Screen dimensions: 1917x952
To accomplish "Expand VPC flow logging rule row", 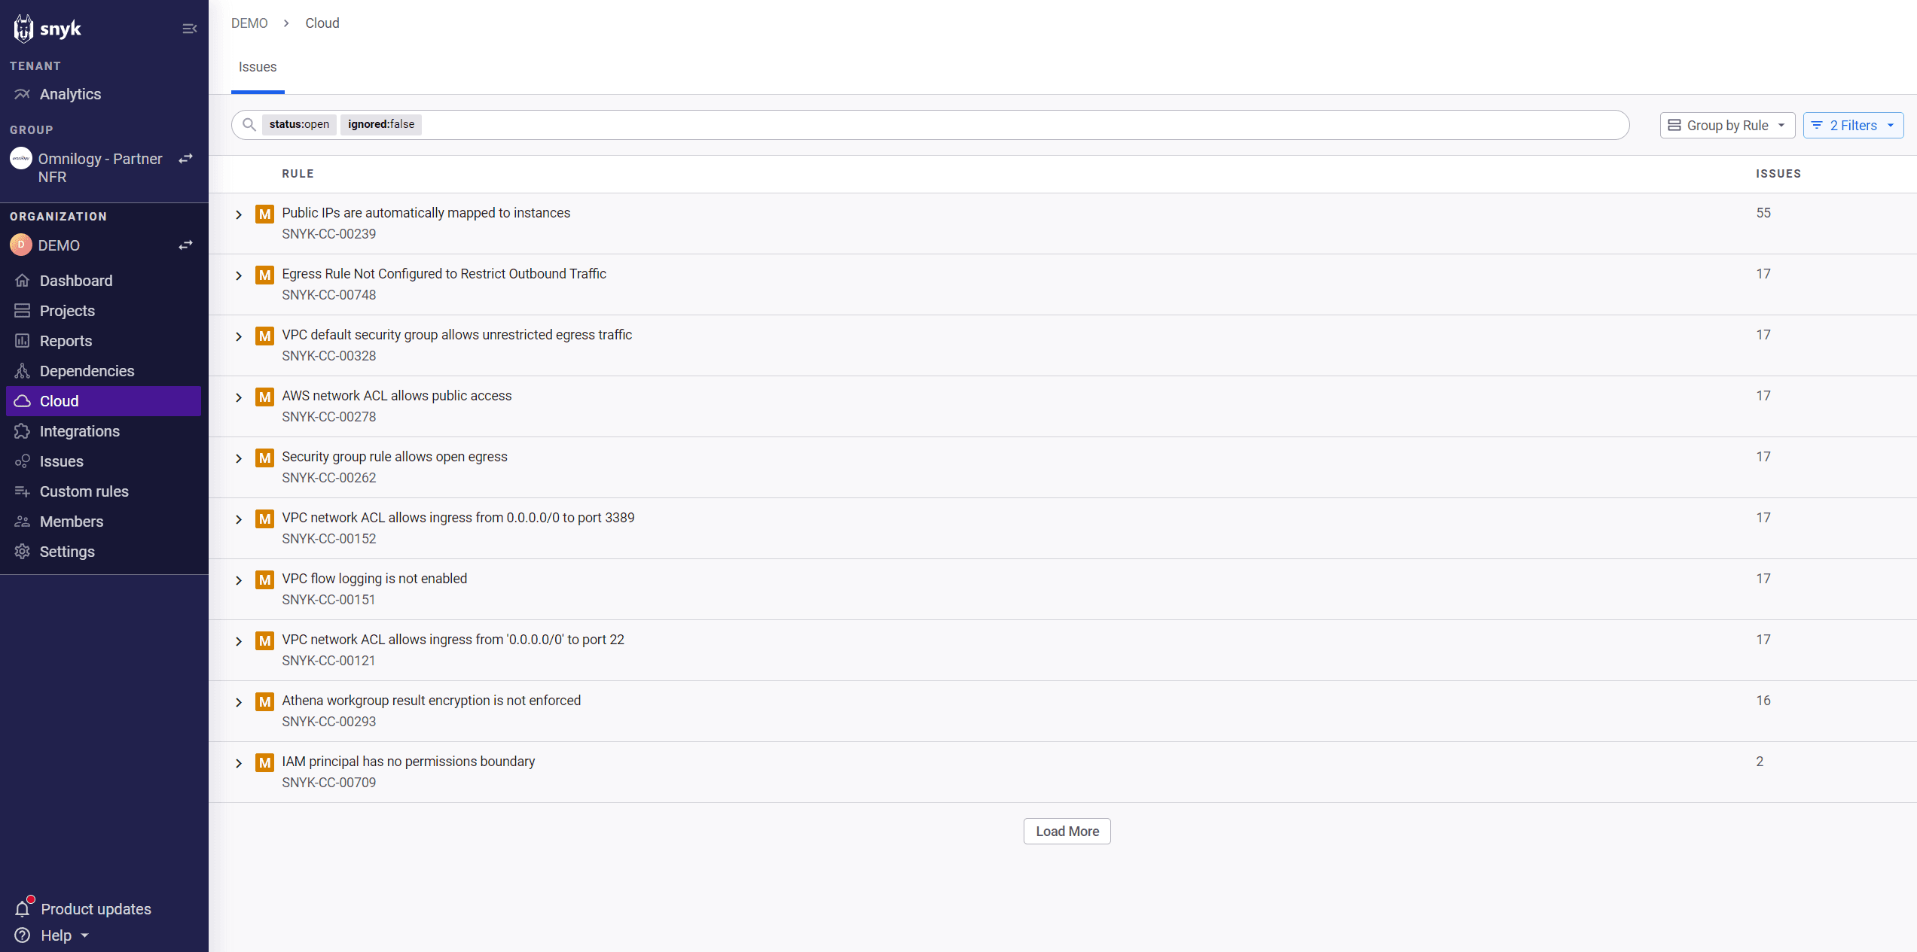I will 239,580.
